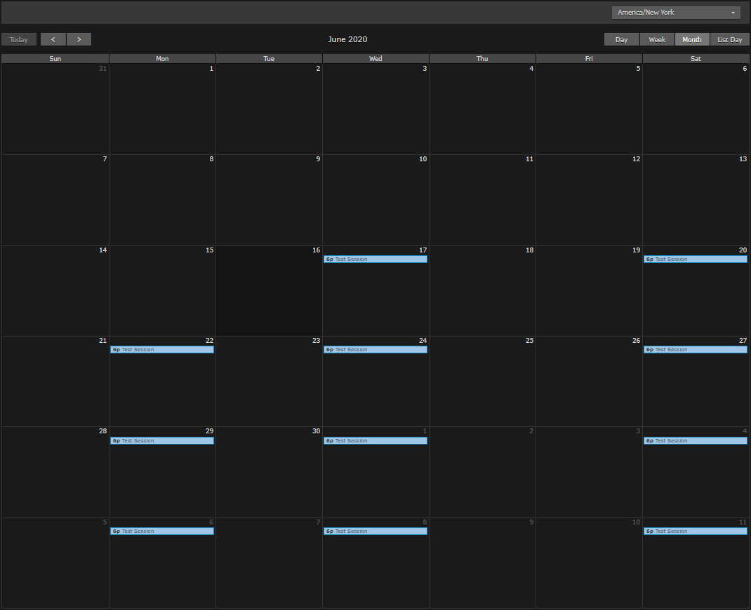Open Test Session event on July 11
The image size is (751, 610).
[695, 531]
